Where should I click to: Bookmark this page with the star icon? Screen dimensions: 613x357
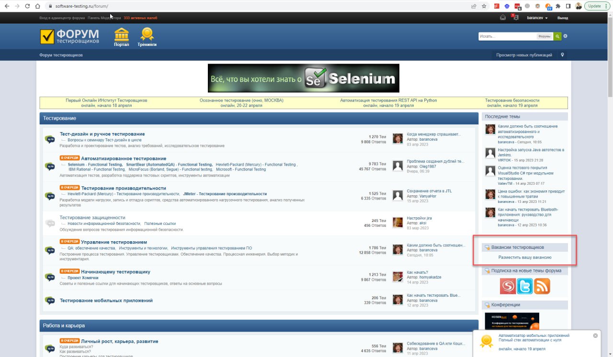[484, 6]
